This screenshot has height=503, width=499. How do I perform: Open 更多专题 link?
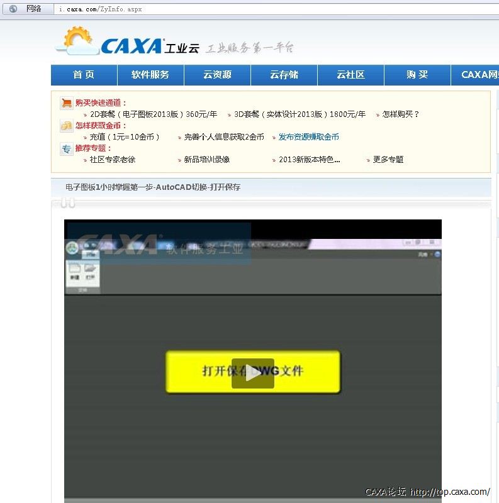pos(388,160)
